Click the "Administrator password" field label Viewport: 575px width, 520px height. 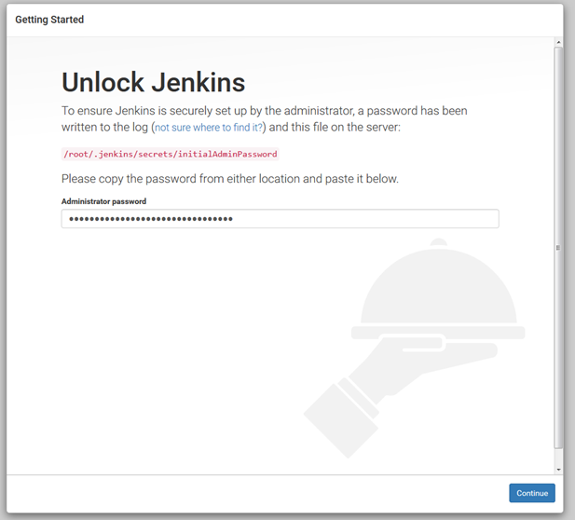[103, 201]
